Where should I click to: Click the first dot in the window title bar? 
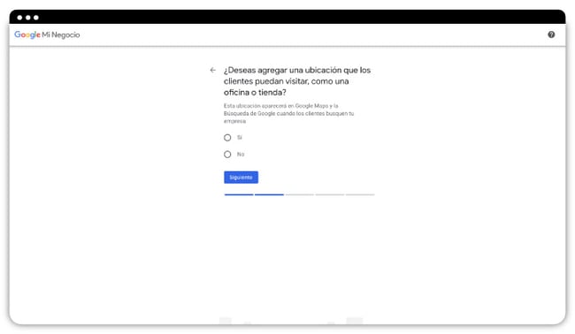click(x=19, y=18)
